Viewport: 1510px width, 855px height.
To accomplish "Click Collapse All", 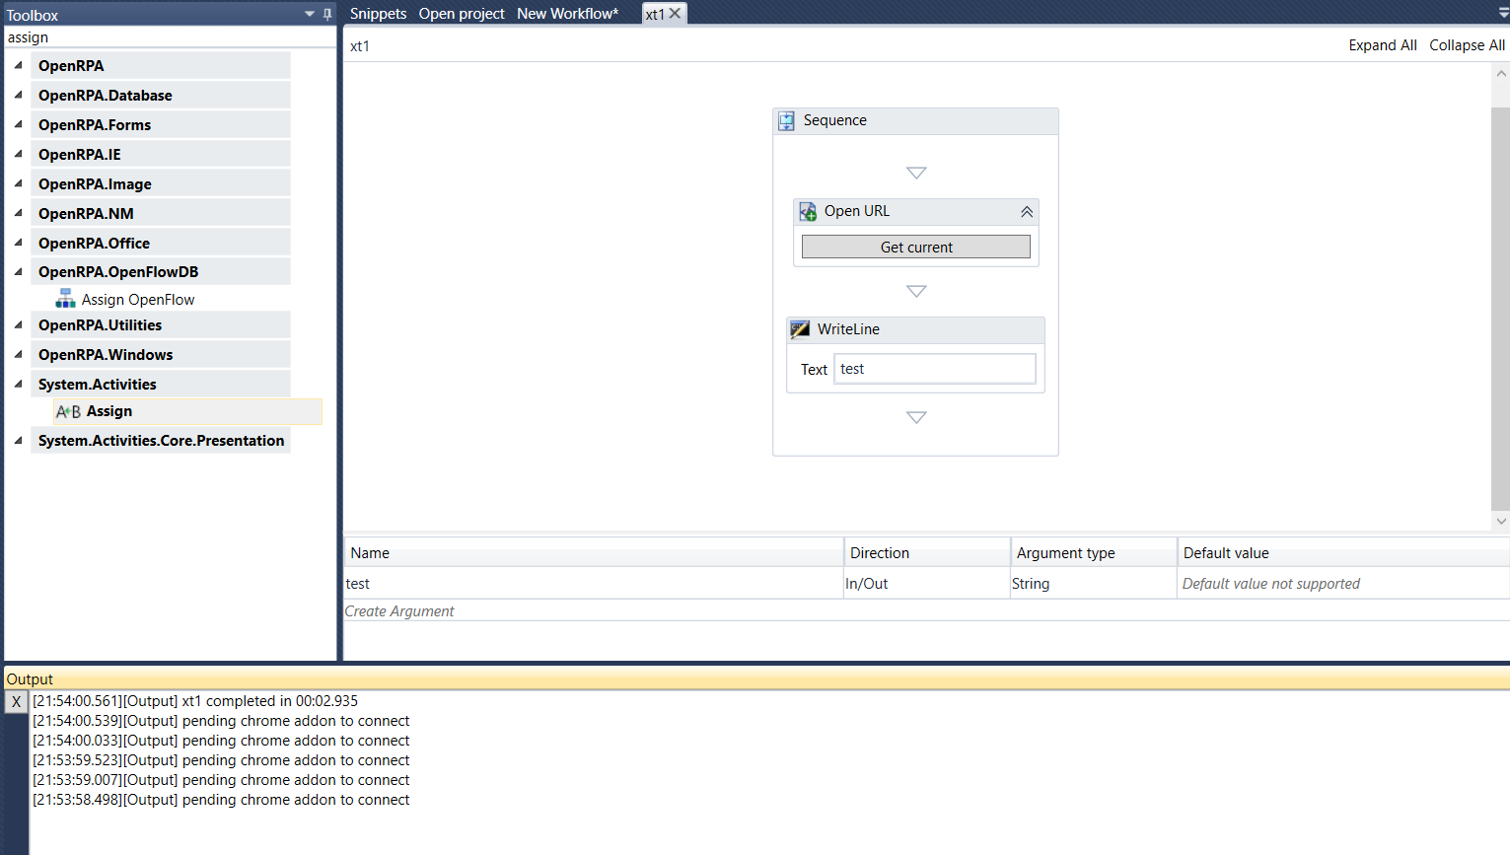I will [1467, 45].
